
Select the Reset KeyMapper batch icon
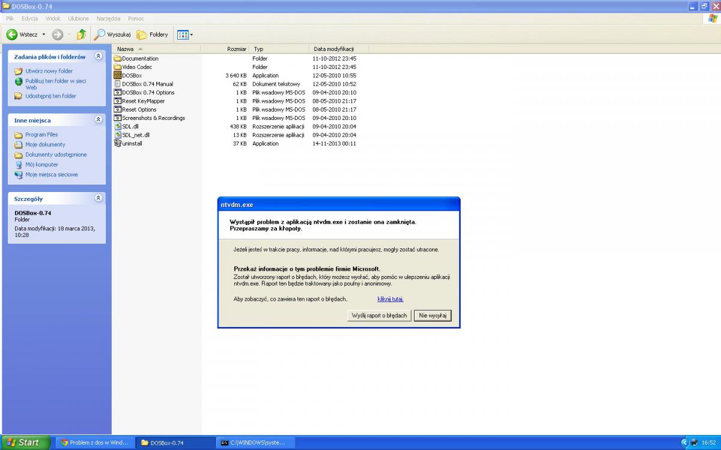pyautogui.click(x=118, y=101)
